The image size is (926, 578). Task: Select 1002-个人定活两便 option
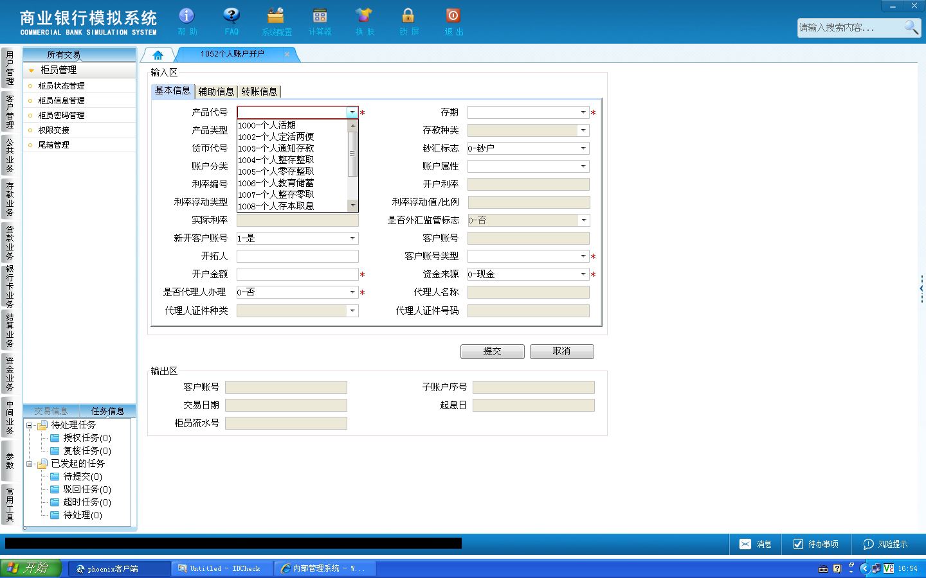point(293,137)
